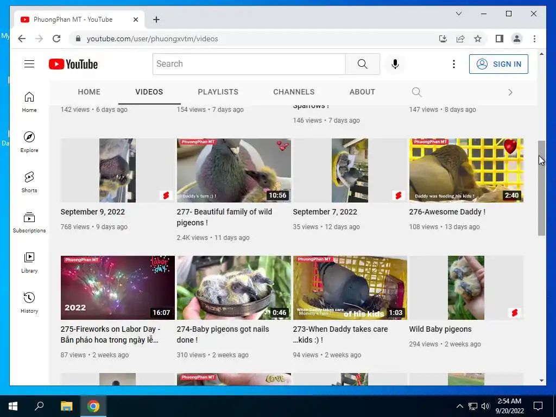Select the PhuongPhan MT browser tab
This screenshot has height=417, width=556.
click(79, 20)
